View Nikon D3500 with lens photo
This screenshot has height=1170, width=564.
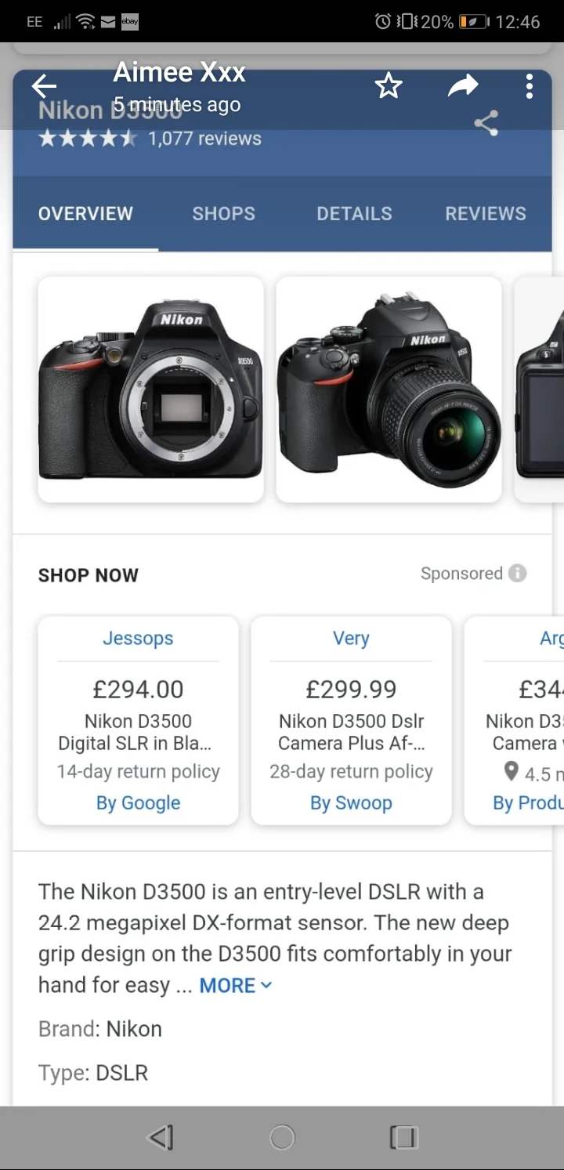coord(389,389)
